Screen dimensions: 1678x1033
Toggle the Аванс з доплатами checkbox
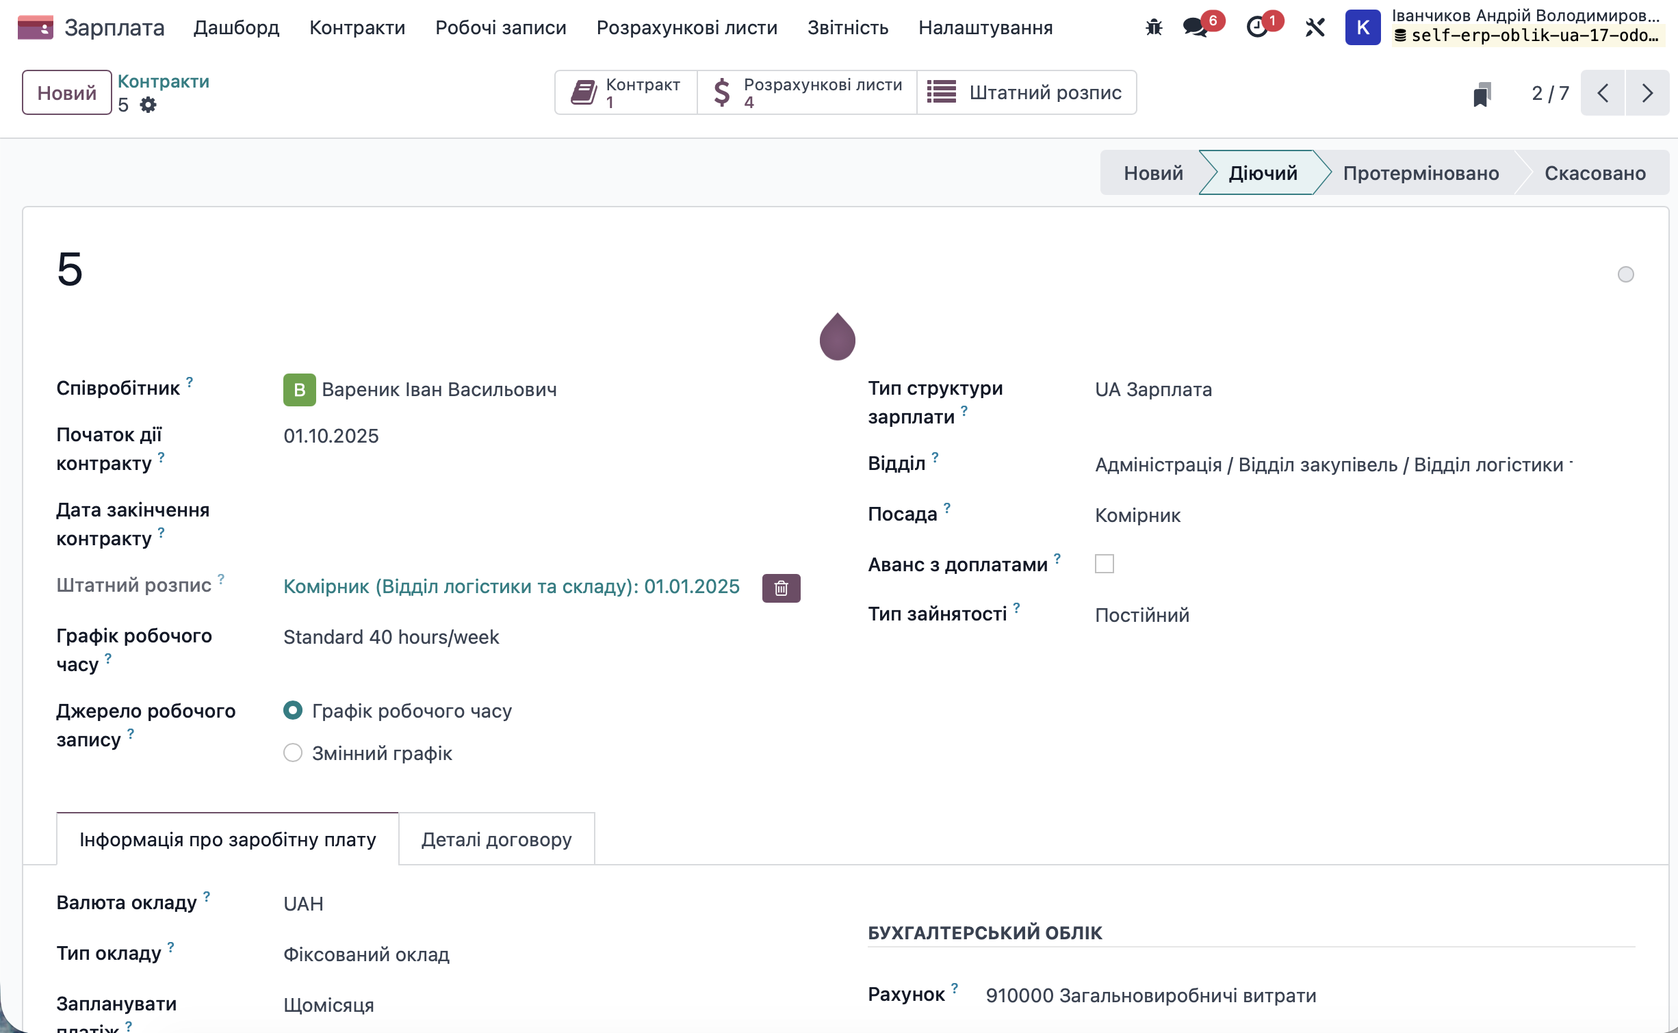[x=1104, y=564]
